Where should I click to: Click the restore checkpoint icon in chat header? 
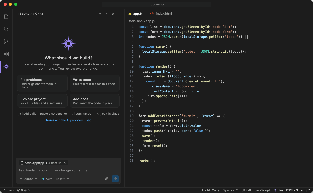click(x=106, y=14)
